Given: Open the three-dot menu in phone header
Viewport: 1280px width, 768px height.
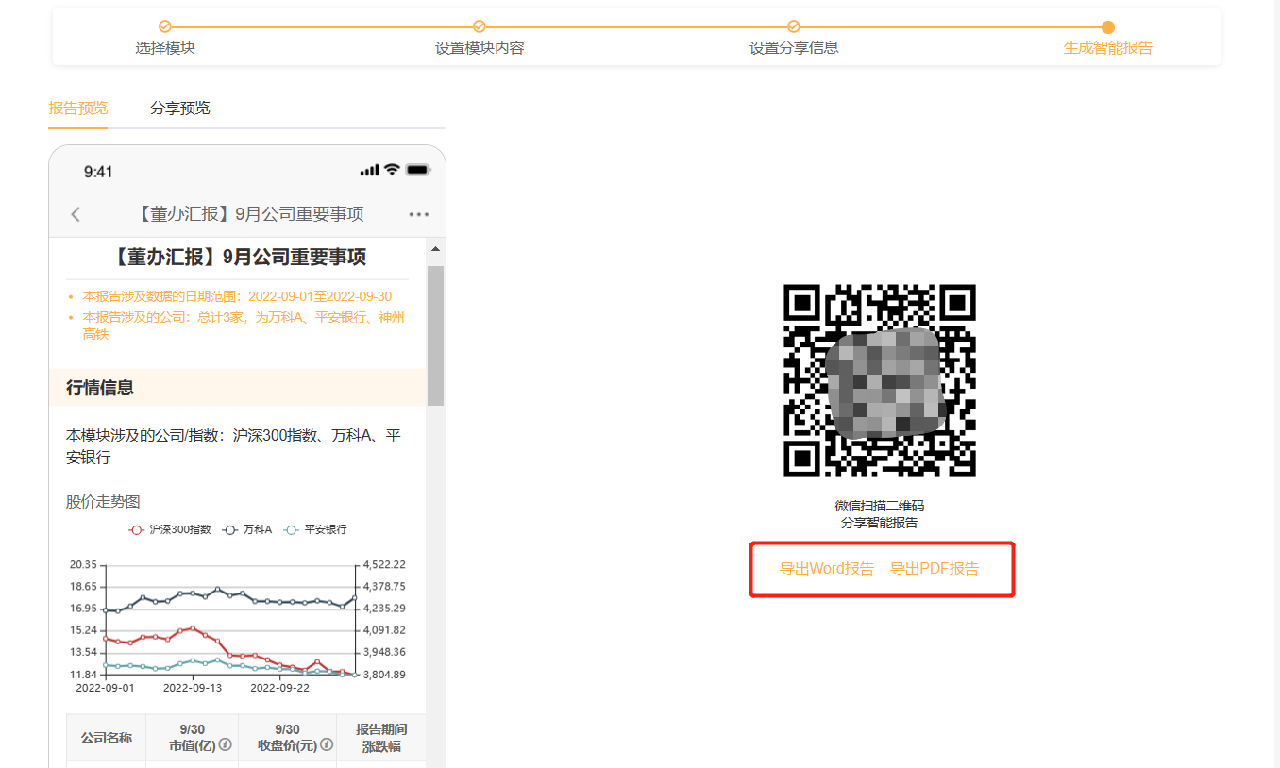Looking at the screenshot, I should point(419,215).
